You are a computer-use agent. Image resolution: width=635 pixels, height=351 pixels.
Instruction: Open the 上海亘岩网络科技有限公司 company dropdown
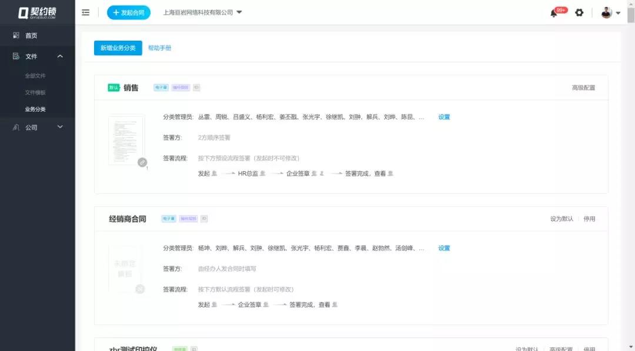[x=202, y=12]
